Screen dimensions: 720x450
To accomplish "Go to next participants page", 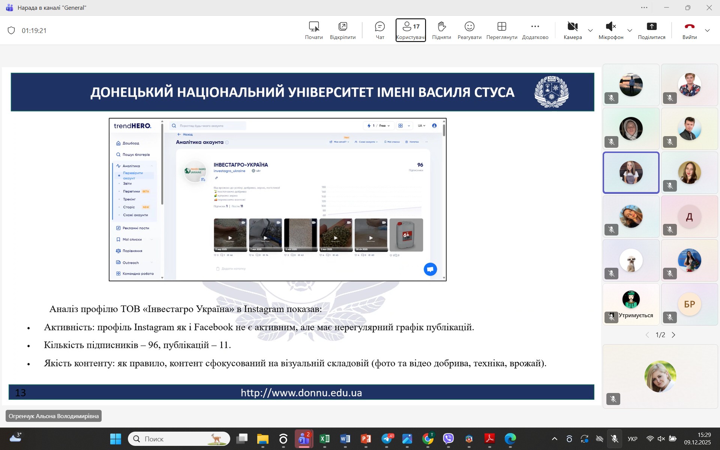I will tap(673, 335).
